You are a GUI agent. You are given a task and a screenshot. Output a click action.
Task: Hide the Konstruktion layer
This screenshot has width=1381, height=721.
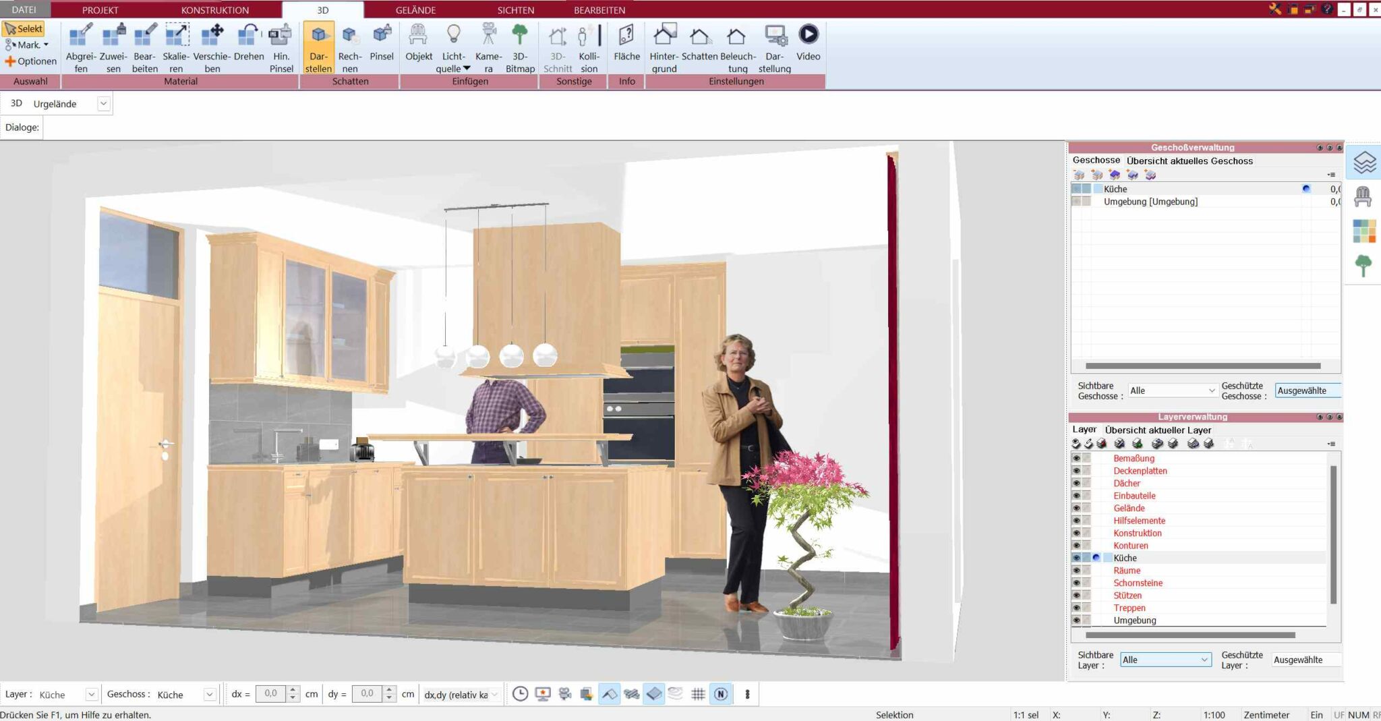coord(1077,533)
